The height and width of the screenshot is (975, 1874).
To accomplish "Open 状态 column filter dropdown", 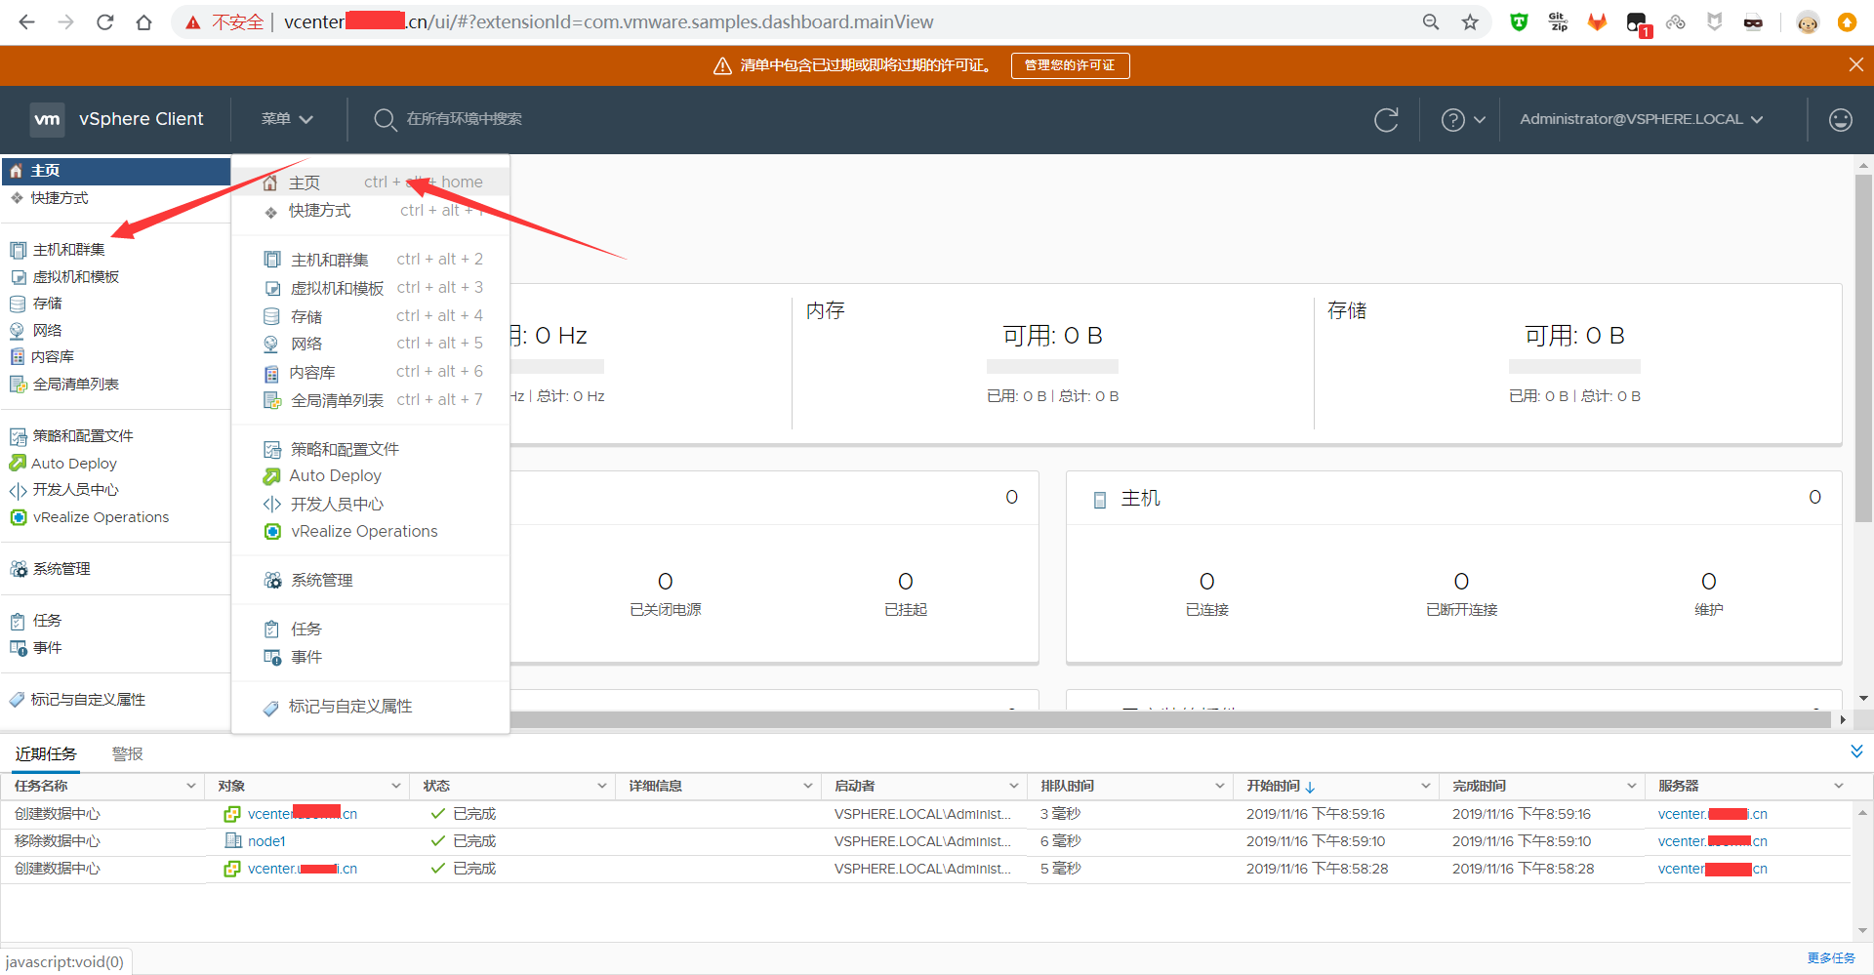I will [602, 786].
